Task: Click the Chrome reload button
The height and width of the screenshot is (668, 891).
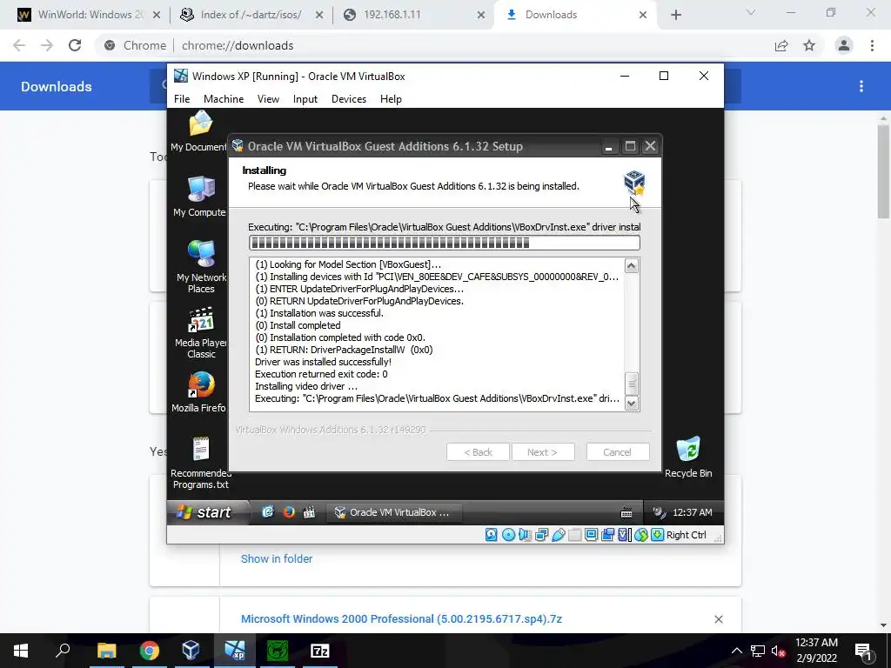Action: pos(75,45)
